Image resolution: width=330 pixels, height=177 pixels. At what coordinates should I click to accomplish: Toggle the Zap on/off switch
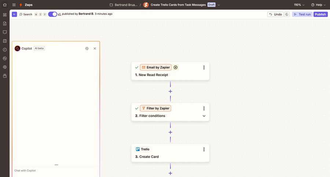tap(52, 14)
